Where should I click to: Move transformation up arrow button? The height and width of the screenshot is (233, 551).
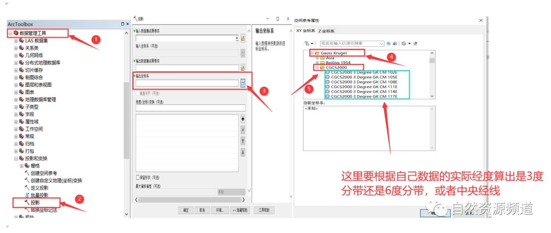[x=243, y=141]
